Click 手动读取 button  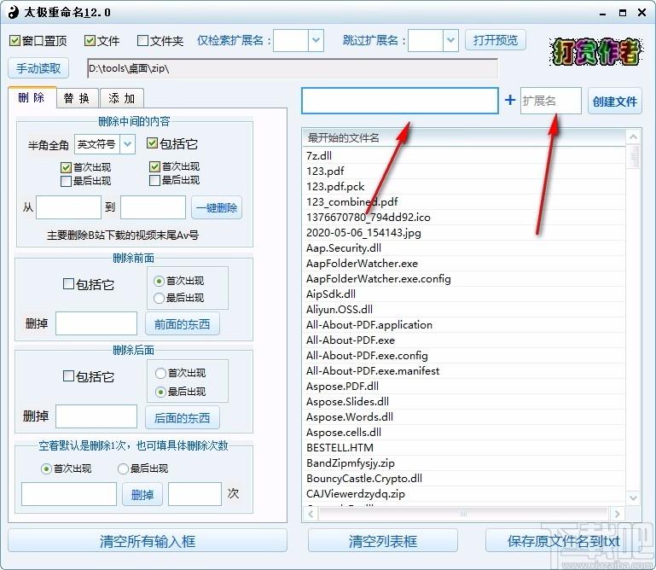coord(38,68)
